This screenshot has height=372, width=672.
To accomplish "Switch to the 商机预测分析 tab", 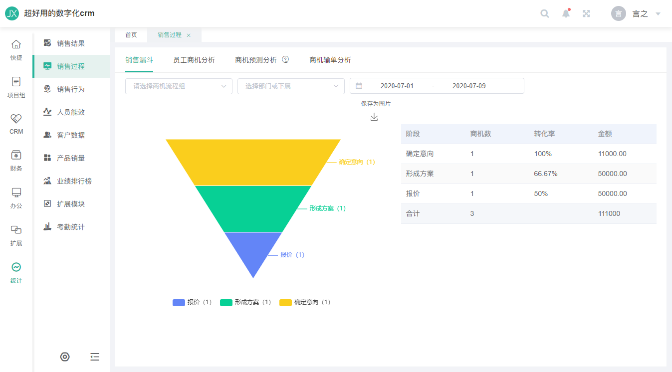I will pyautogui.click(x=256, y=60).
